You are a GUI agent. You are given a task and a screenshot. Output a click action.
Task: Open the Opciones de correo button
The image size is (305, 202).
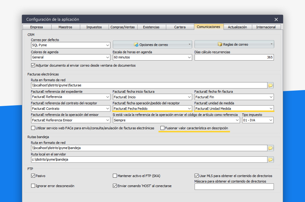152,45
